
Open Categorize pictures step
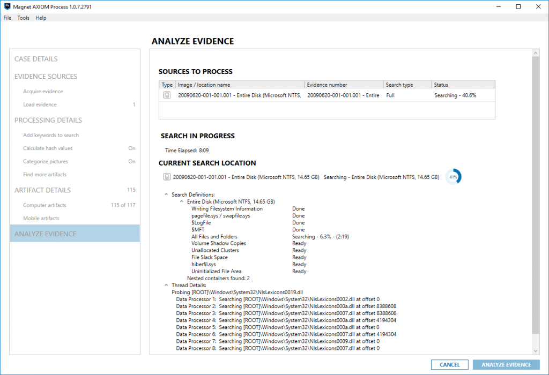point(46,161)
